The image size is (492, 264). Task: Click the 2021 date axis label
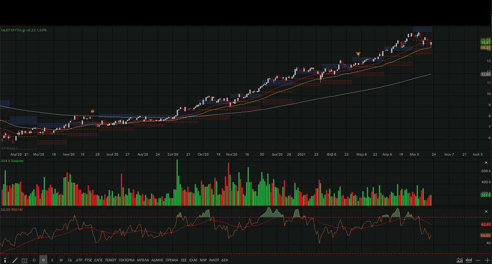[301, 154]
